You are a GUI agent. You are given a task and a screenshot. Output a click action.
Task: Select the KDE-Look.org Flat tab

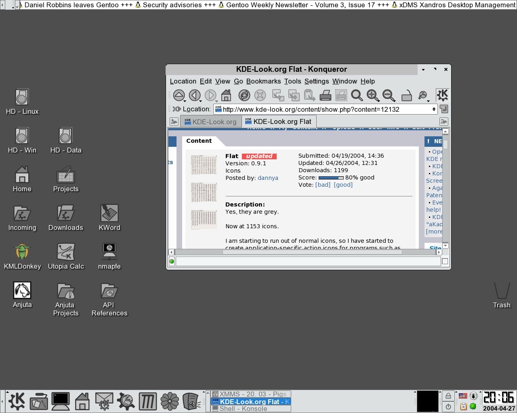(279, 121)
